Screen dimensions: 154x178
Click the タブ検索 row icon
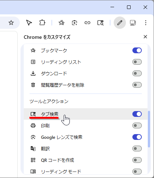tap(33, 114)
